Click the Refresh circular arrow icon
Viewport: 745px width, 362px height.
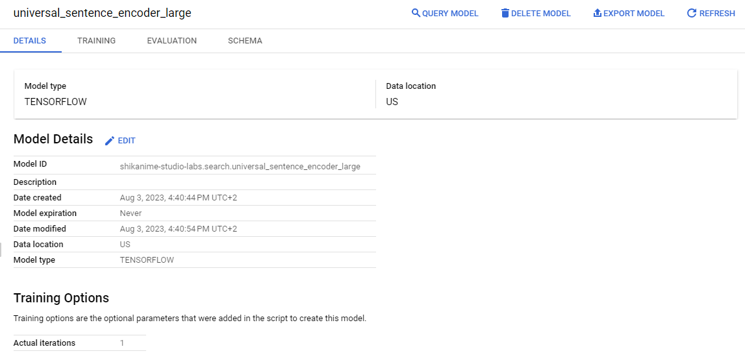coord(692,13)
